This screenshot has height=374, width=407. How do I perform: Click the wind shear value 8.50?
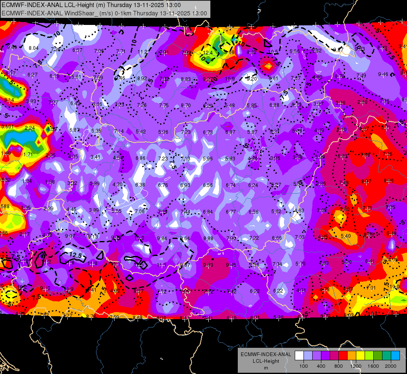161,318
